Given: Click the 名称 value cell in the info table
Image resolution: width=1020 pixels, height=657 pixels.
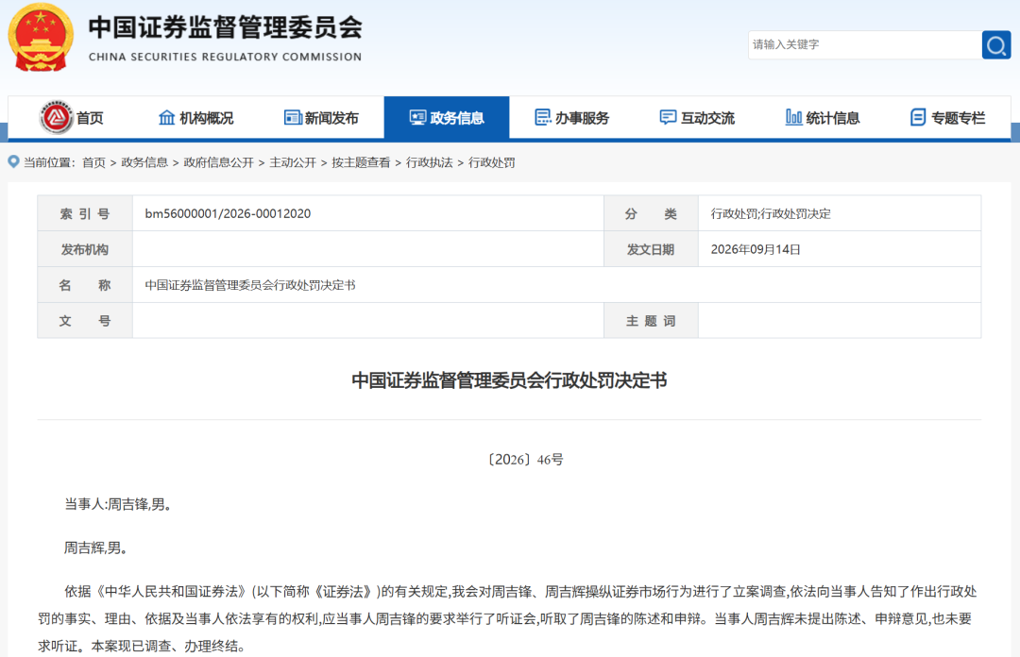Looking at the screenshot, I should point(557,285).
